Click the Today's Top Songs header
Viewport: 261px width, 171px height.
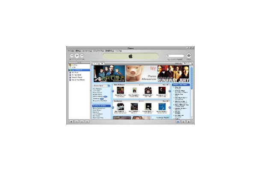pyautogui.click(x=181, y=85)
